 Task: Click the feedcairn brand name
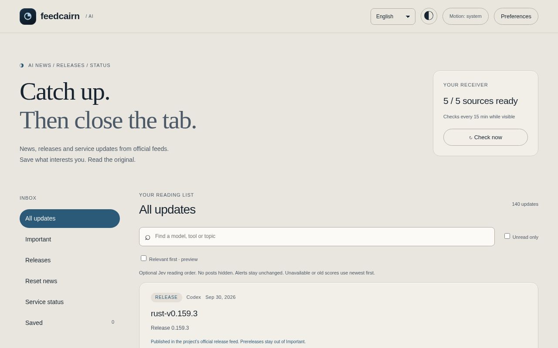coord(60,17)
